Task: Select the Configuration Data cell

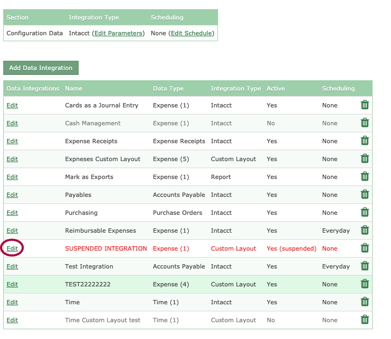Action: (x=35, y=33)
